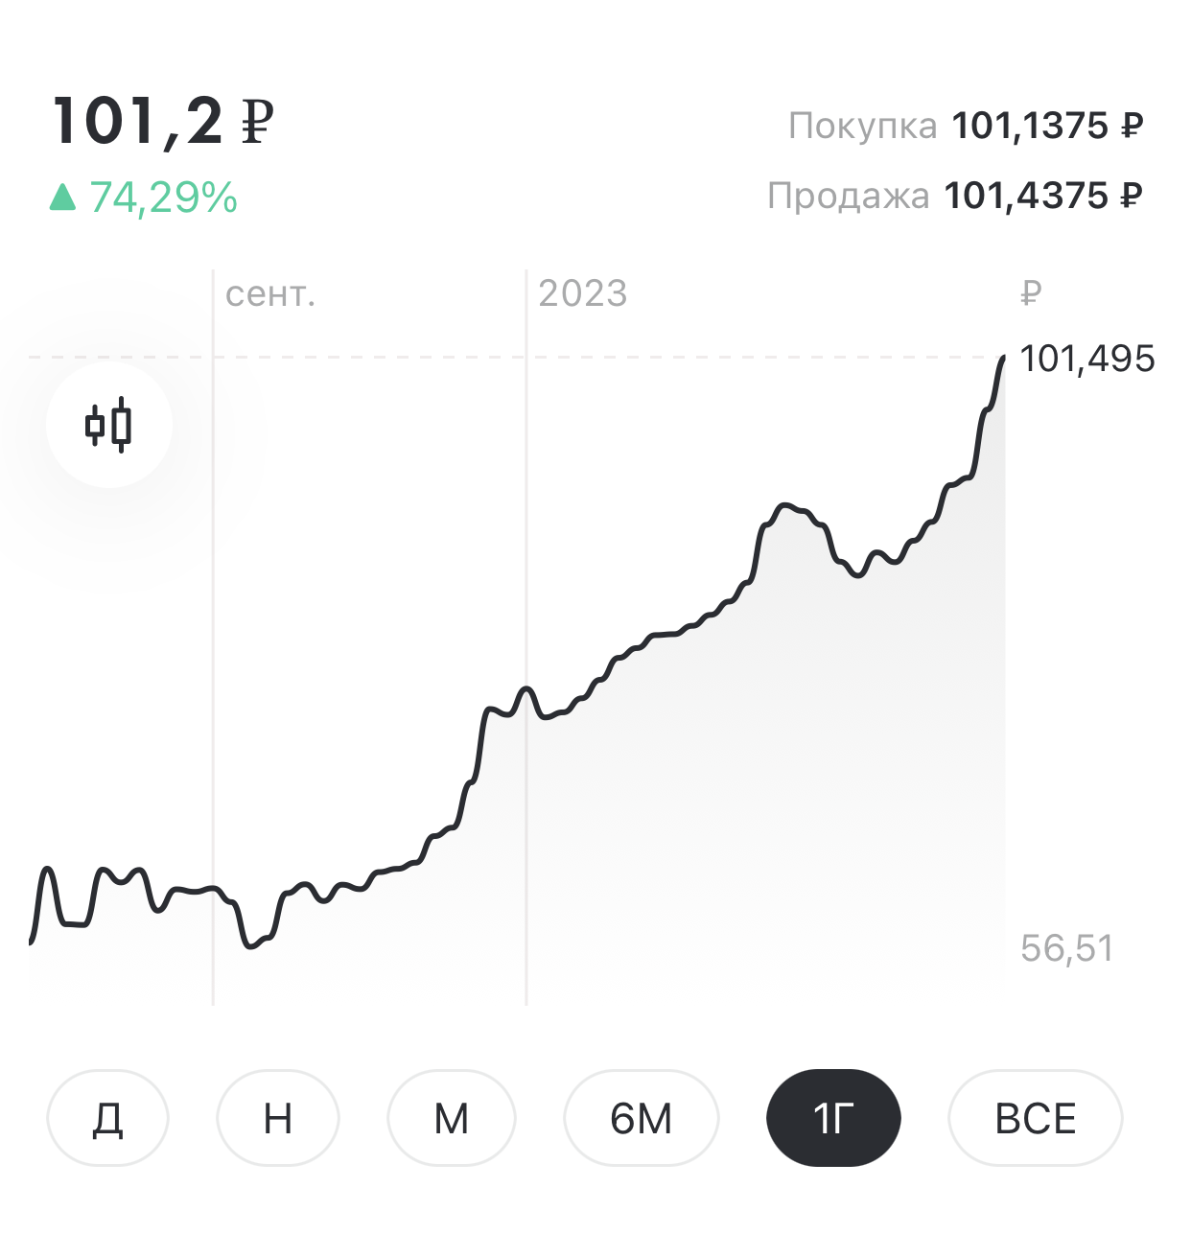Screen dimensions: 1191x1257
Task: Click the Продажа price 101,4375 ₽
Action: (x=1043, y=196)
